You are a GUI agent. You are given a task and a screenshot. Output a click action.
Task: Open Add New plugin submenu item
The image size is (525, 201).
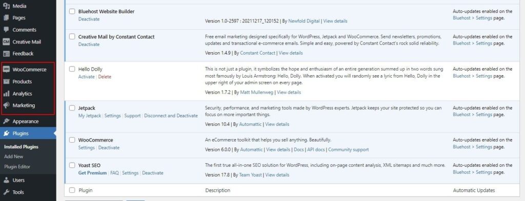pyautogui.click(x=14, y=157)
